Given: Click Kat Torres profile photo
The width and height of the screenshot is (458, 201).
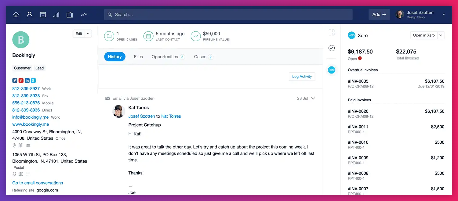Looking at the screenshot, I should [119, 111].
